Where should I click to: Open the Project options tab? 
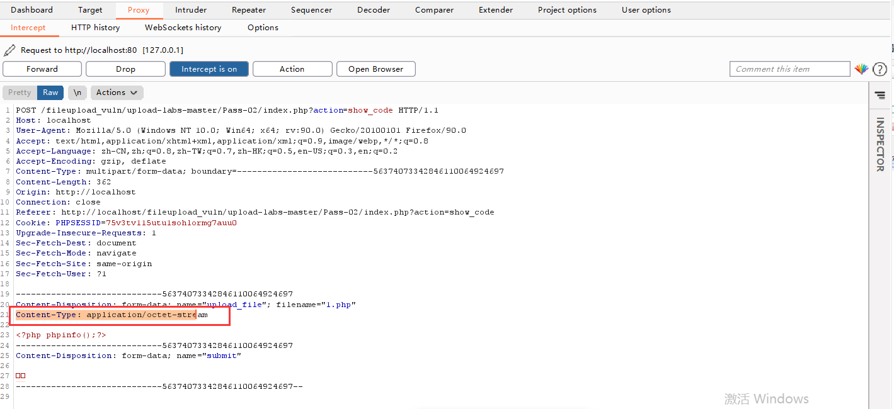point(567,10)
